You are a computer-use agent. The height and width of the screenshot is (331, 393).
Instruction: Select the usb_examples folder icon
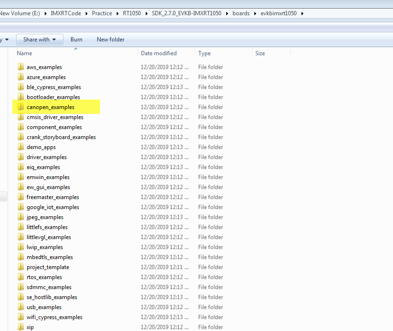click(21, 307)
